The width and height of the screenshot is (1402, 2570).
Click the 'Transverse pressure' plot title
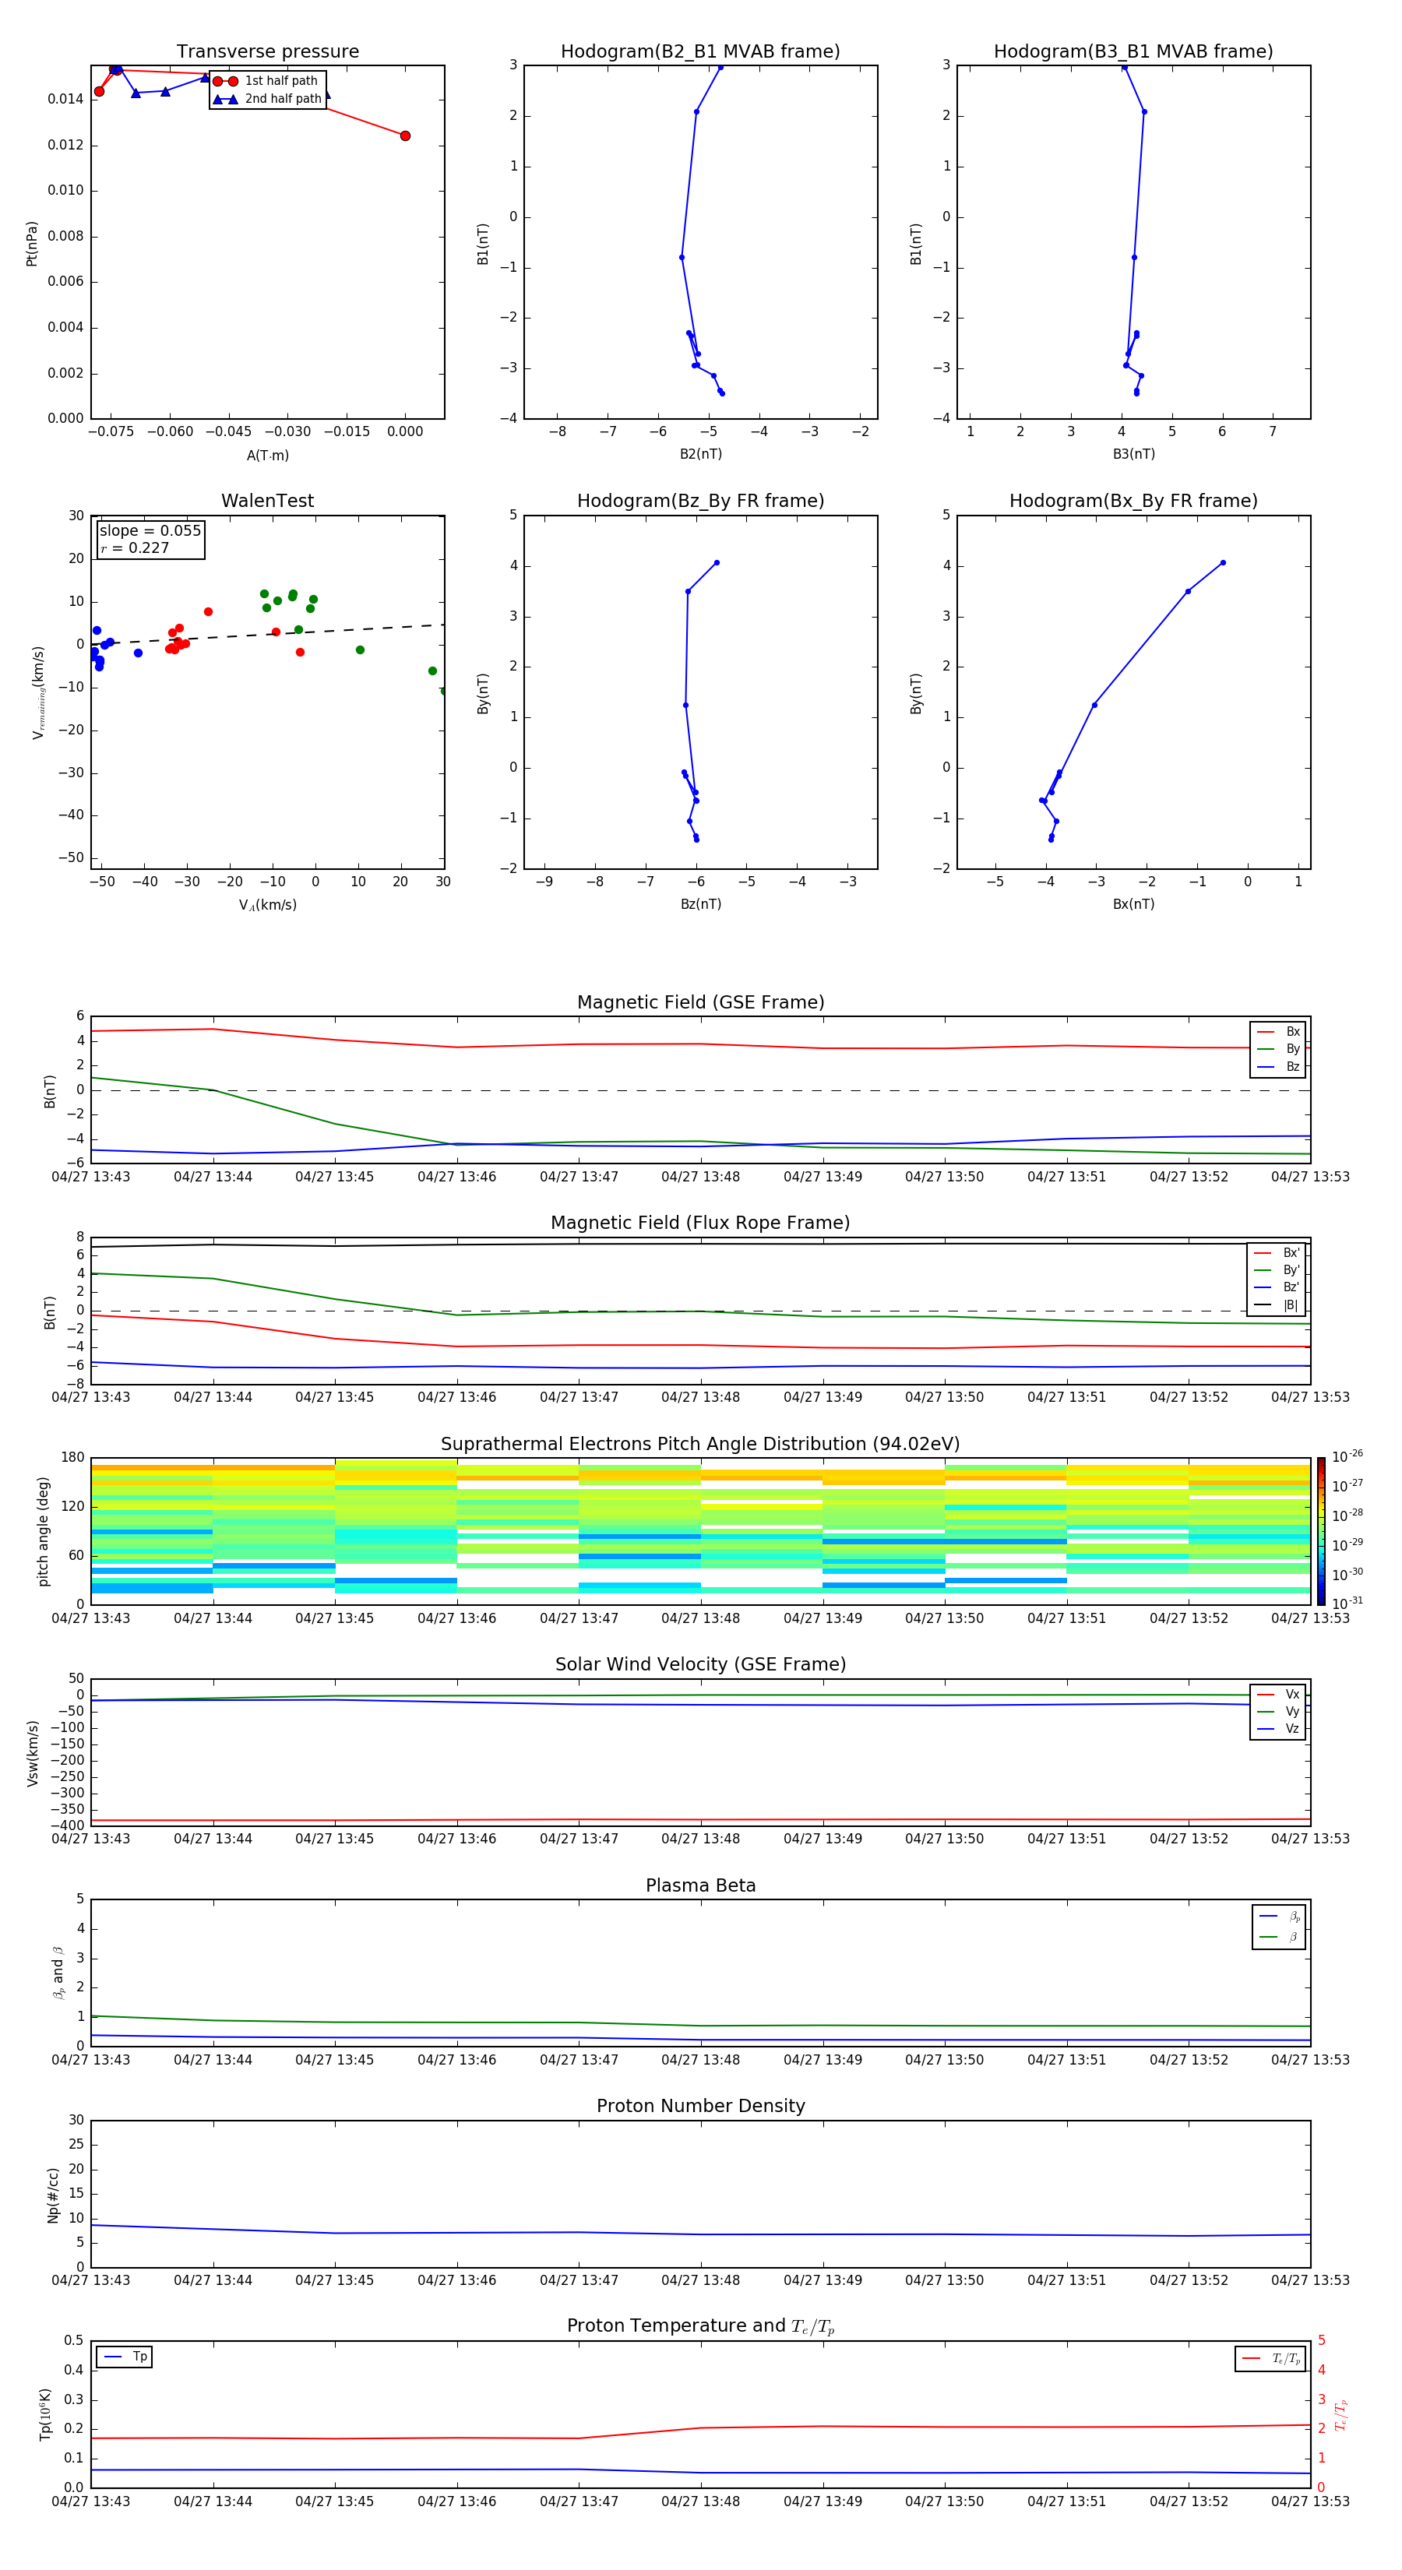coord(267,52)
